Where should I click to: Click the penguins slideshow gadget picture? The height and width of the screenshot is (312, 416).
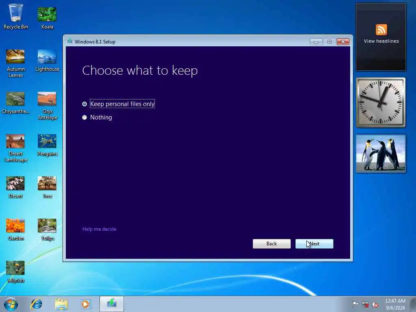pos(380,154)
